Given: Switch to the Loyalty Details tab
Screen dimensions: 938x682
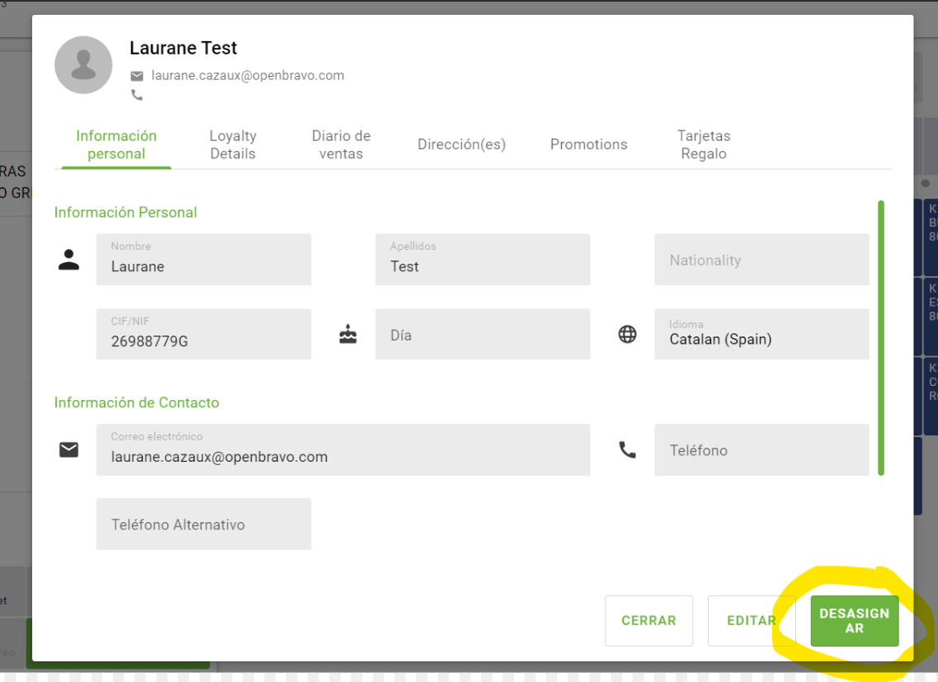Looking at the screenshot, I should (233, 144).
